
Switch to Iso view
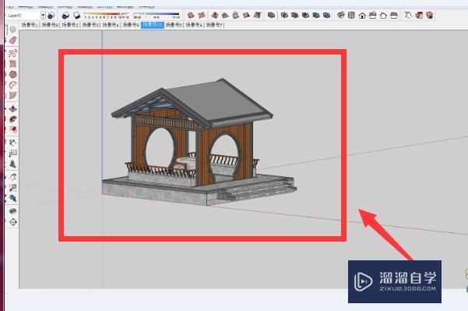click(341, 15)
